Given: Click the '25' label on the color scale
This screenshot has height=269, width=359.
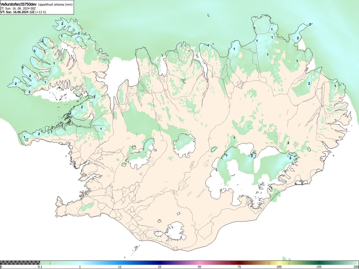Looking at the screenshot, I should coord(160,267).
